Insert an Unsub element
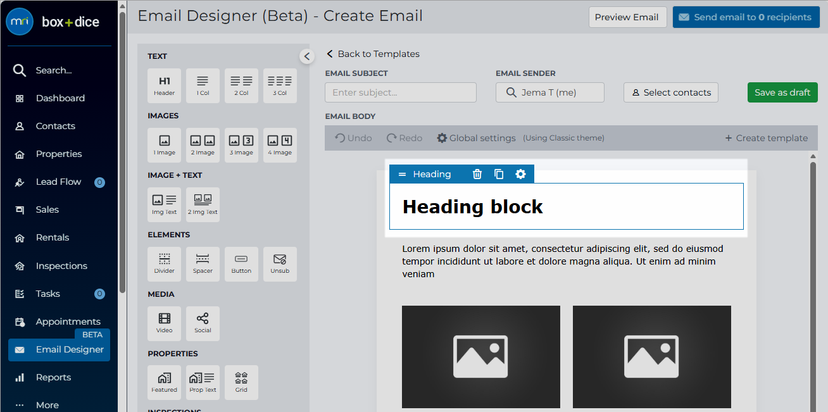Image resolution: width=828 pixels, height=412 pixels. click(280, 264)
